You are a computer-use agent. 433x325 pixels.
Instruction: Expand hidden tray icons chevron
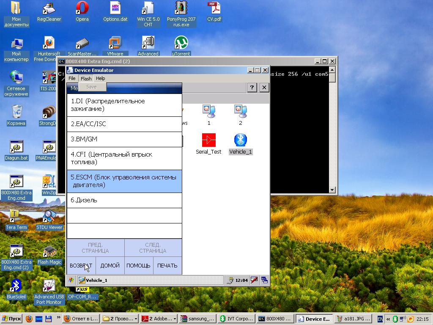388,319
